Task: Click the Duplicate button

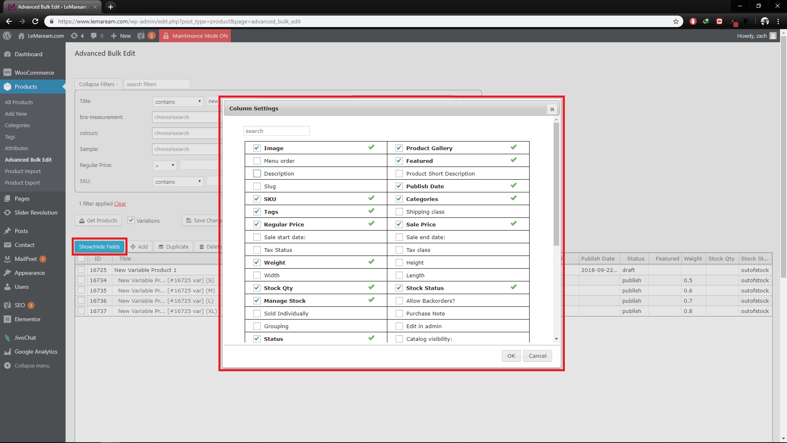Action: pos(173,247)
